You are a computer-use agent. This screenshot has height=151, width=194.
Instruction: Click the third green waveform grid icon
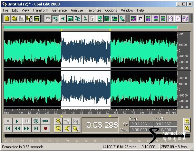(163, 19)
